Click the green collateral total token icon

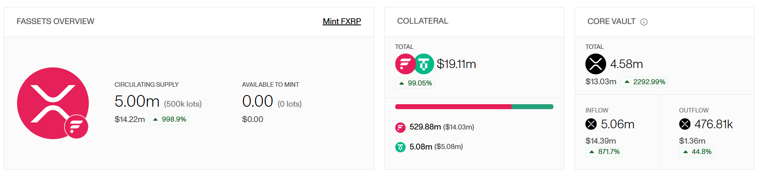tap(424, 64)
